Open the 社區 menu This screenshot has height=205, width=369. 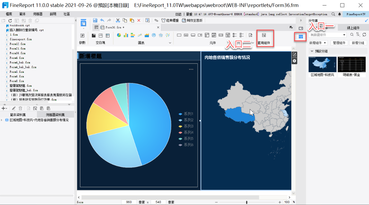click(67, 14)
